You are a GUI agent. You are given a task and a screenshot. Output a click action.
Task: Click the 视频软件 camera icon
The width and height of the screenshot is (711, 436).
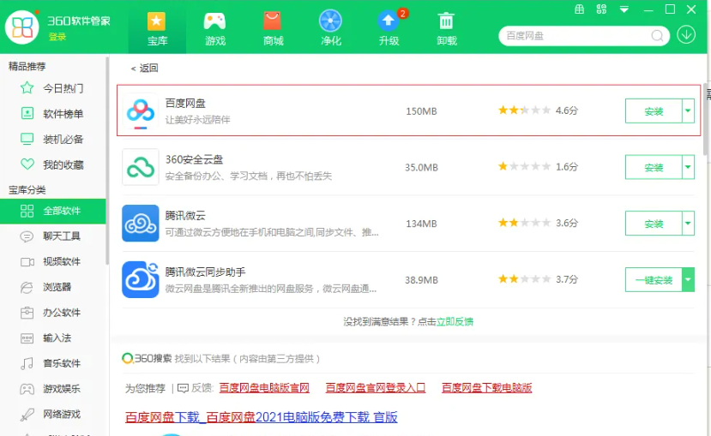click(27, 262)
